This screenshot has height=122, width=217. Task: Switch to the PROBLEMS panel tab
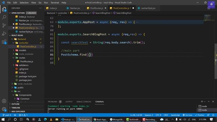tap(53, 102)
